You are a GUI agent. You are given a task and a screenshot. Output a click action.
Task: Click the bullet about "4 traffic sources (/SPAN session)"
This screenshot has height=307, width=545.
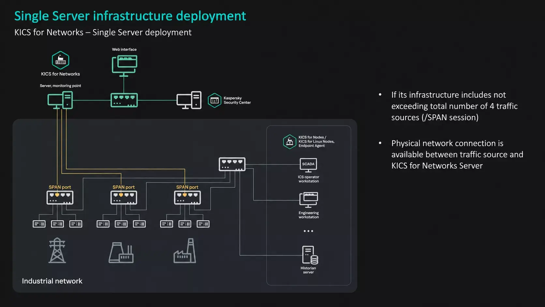click(x=454, y=106)
